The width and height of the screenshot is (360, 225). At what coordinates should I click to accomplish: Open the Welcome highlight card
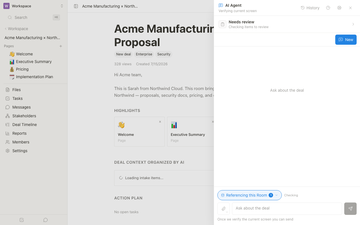[139, 132]
